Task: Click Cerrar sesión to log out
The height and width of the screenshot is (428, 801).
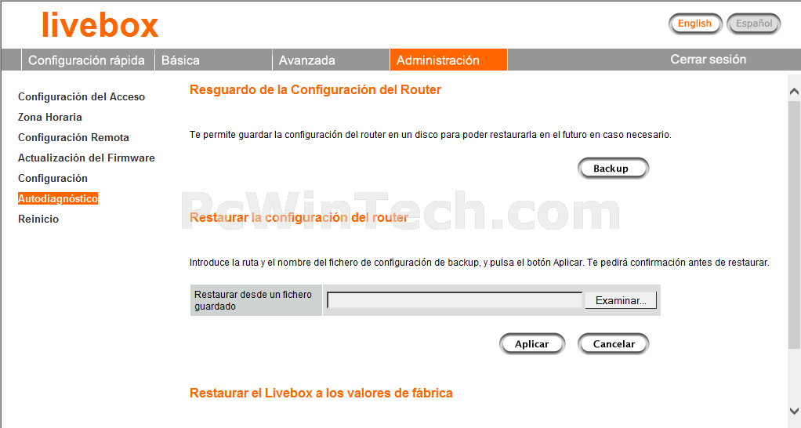Action: point(708,60)
